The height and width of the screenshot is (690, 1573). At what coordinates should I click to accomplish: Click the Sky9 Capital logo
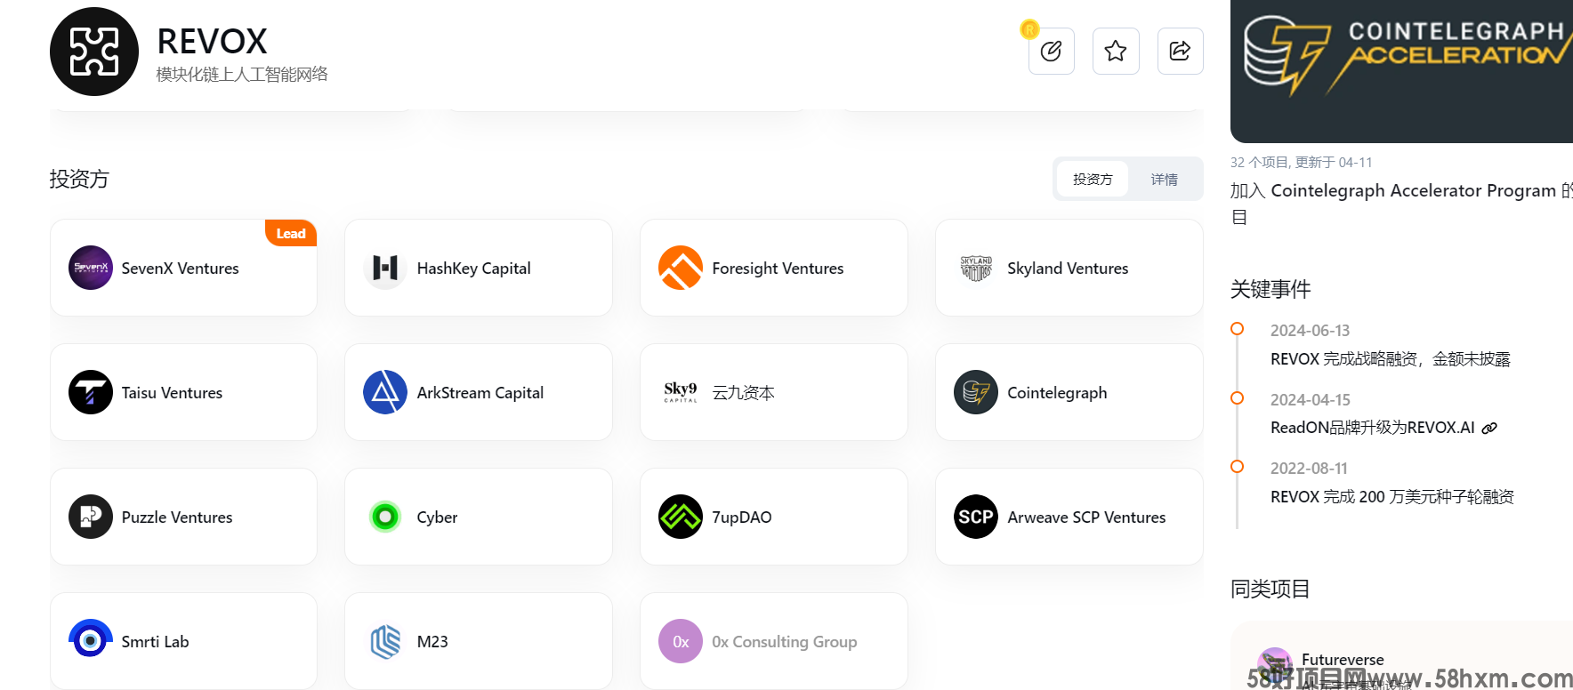point(681,392)
